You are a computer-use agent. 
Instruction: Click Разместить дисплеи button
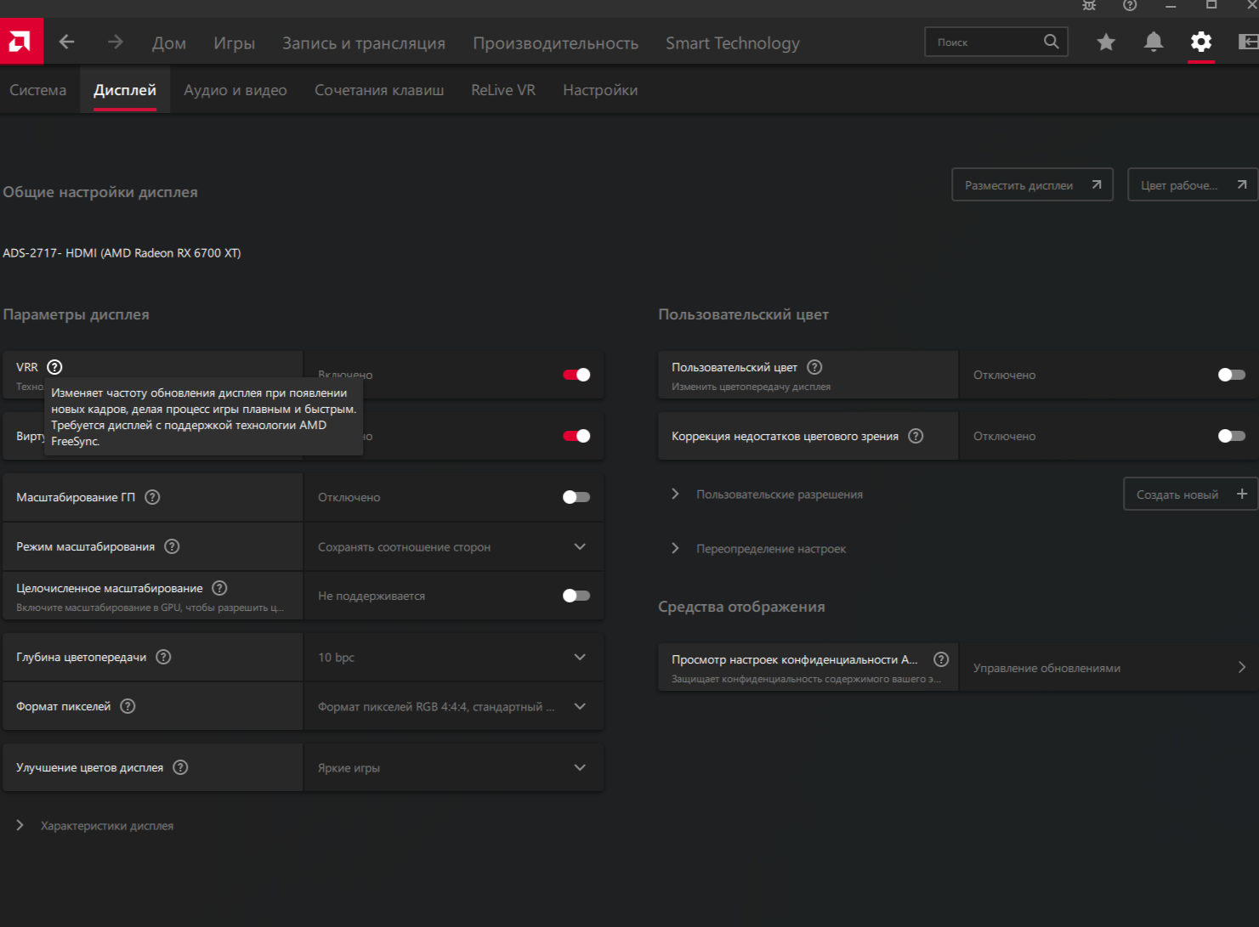pyautogui.click(x=1031, y=184)
